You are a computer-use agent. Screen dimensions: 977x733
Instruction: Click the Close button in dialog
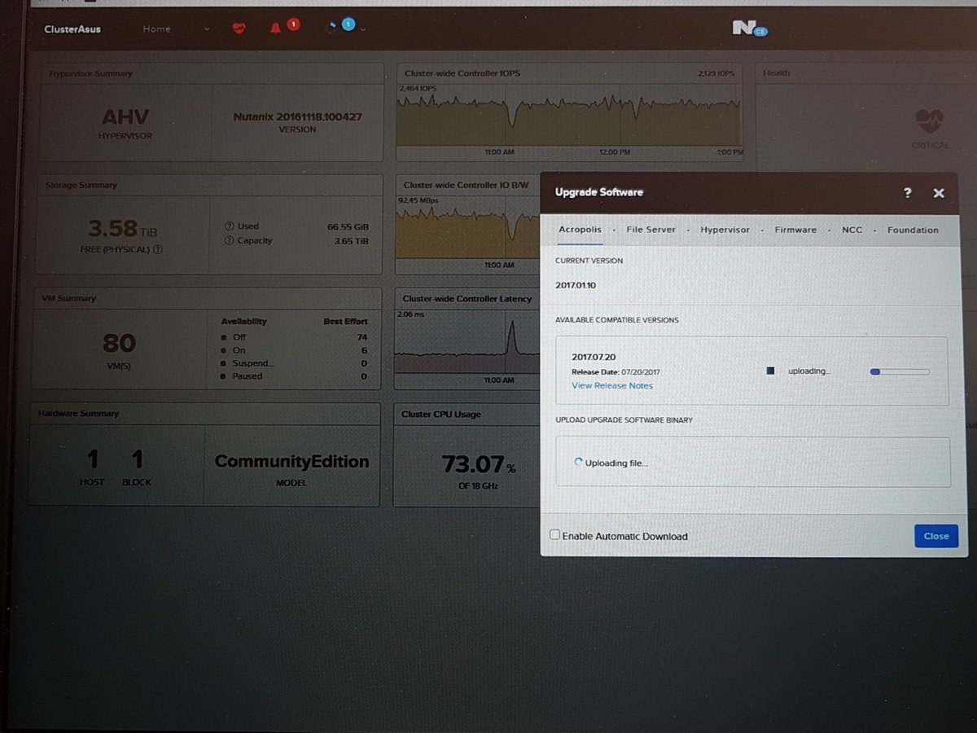[x=936, y=536]
